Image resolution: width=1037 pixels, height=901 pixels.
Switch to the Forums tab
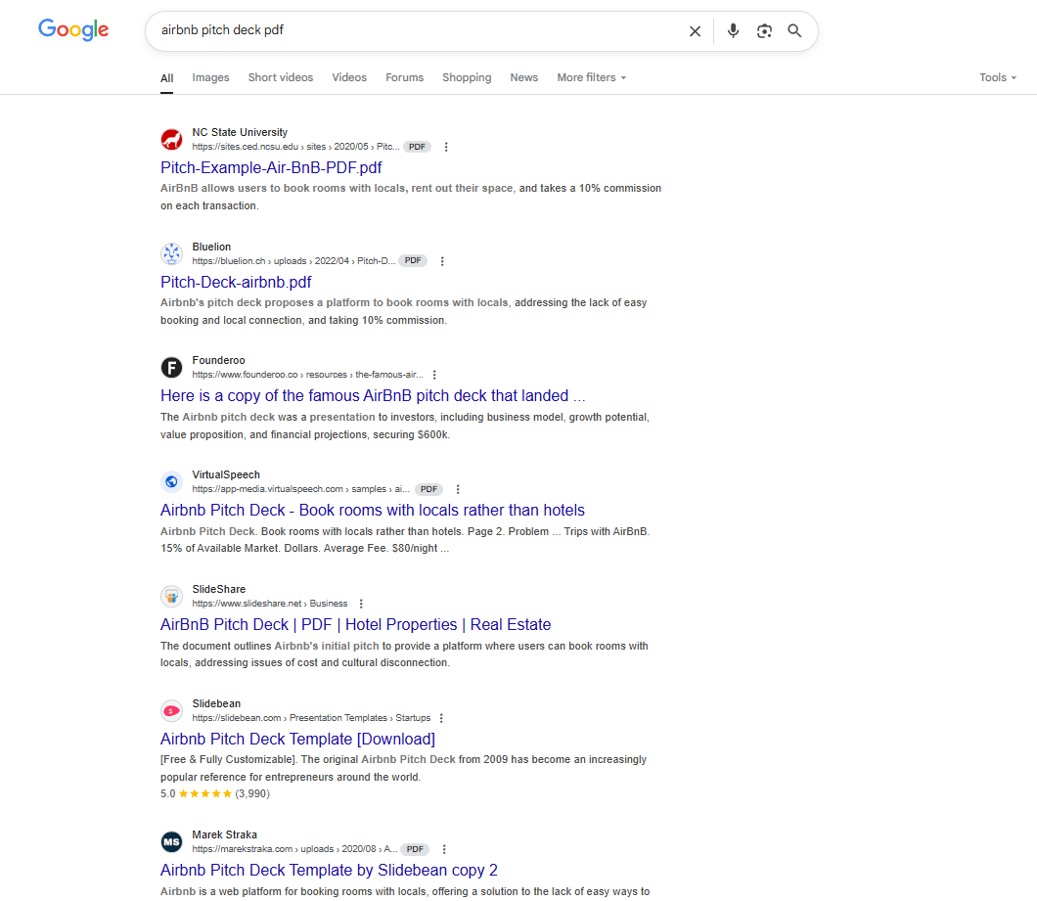[405, 77]
